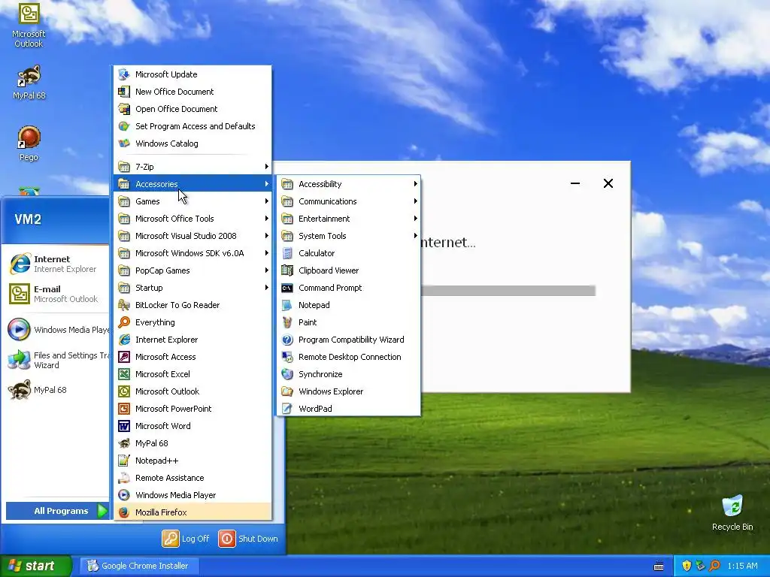Expand Microsoft Office Tools submenu arrow
The image size is (770, 577).
pyautogui.click(x=267, y=219)
